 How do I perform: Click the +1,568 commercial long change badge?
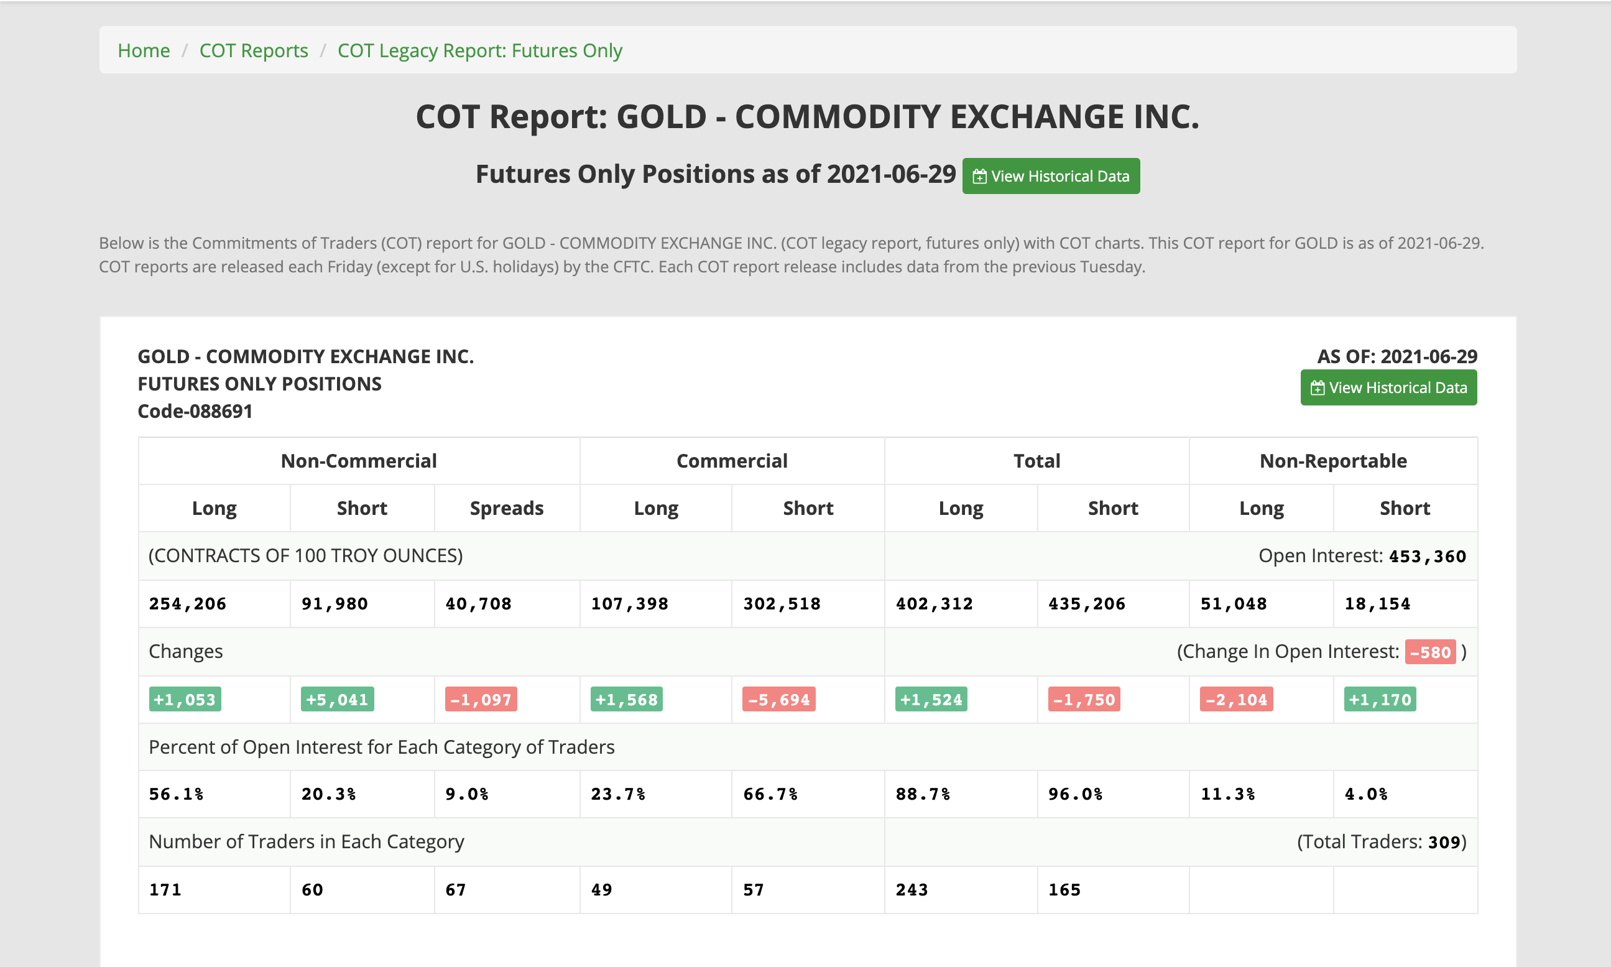click(626, 699)
